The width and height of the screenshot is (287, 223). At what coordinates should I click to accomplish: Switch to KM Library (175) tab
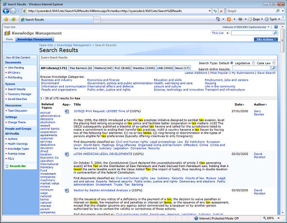pos(54,68)
